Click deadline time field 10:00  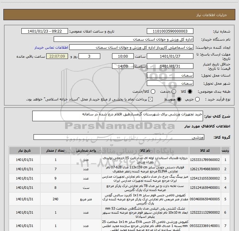(x=123, y=56)
